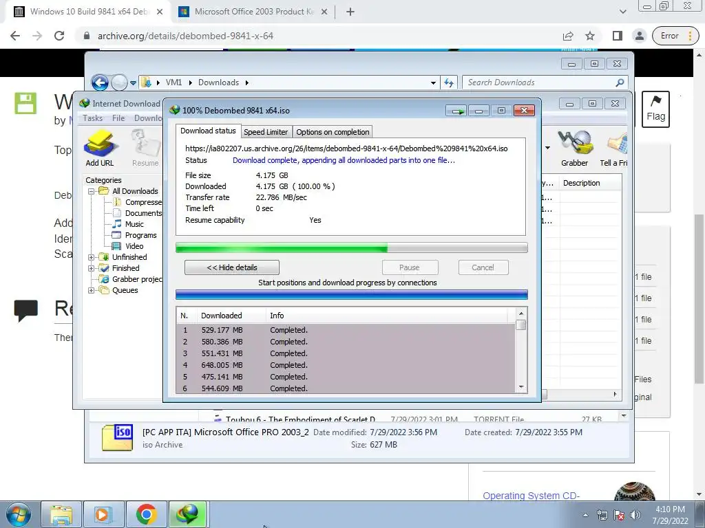The width and height of the screenshot is (705, 528).
Task: Click the taskbar clock showing 4:10 PM
Action: tap(670, 515)
